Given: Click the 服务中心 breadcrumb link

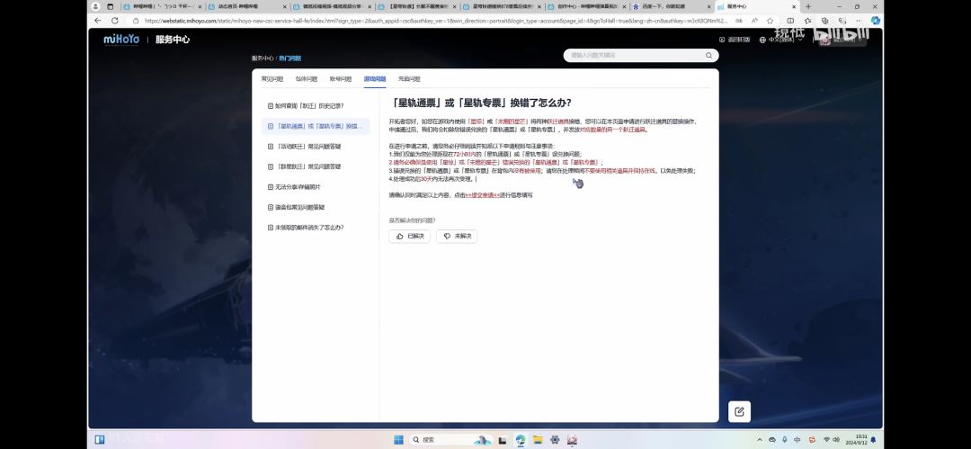Looking at the screenshot, I should 263,58.
